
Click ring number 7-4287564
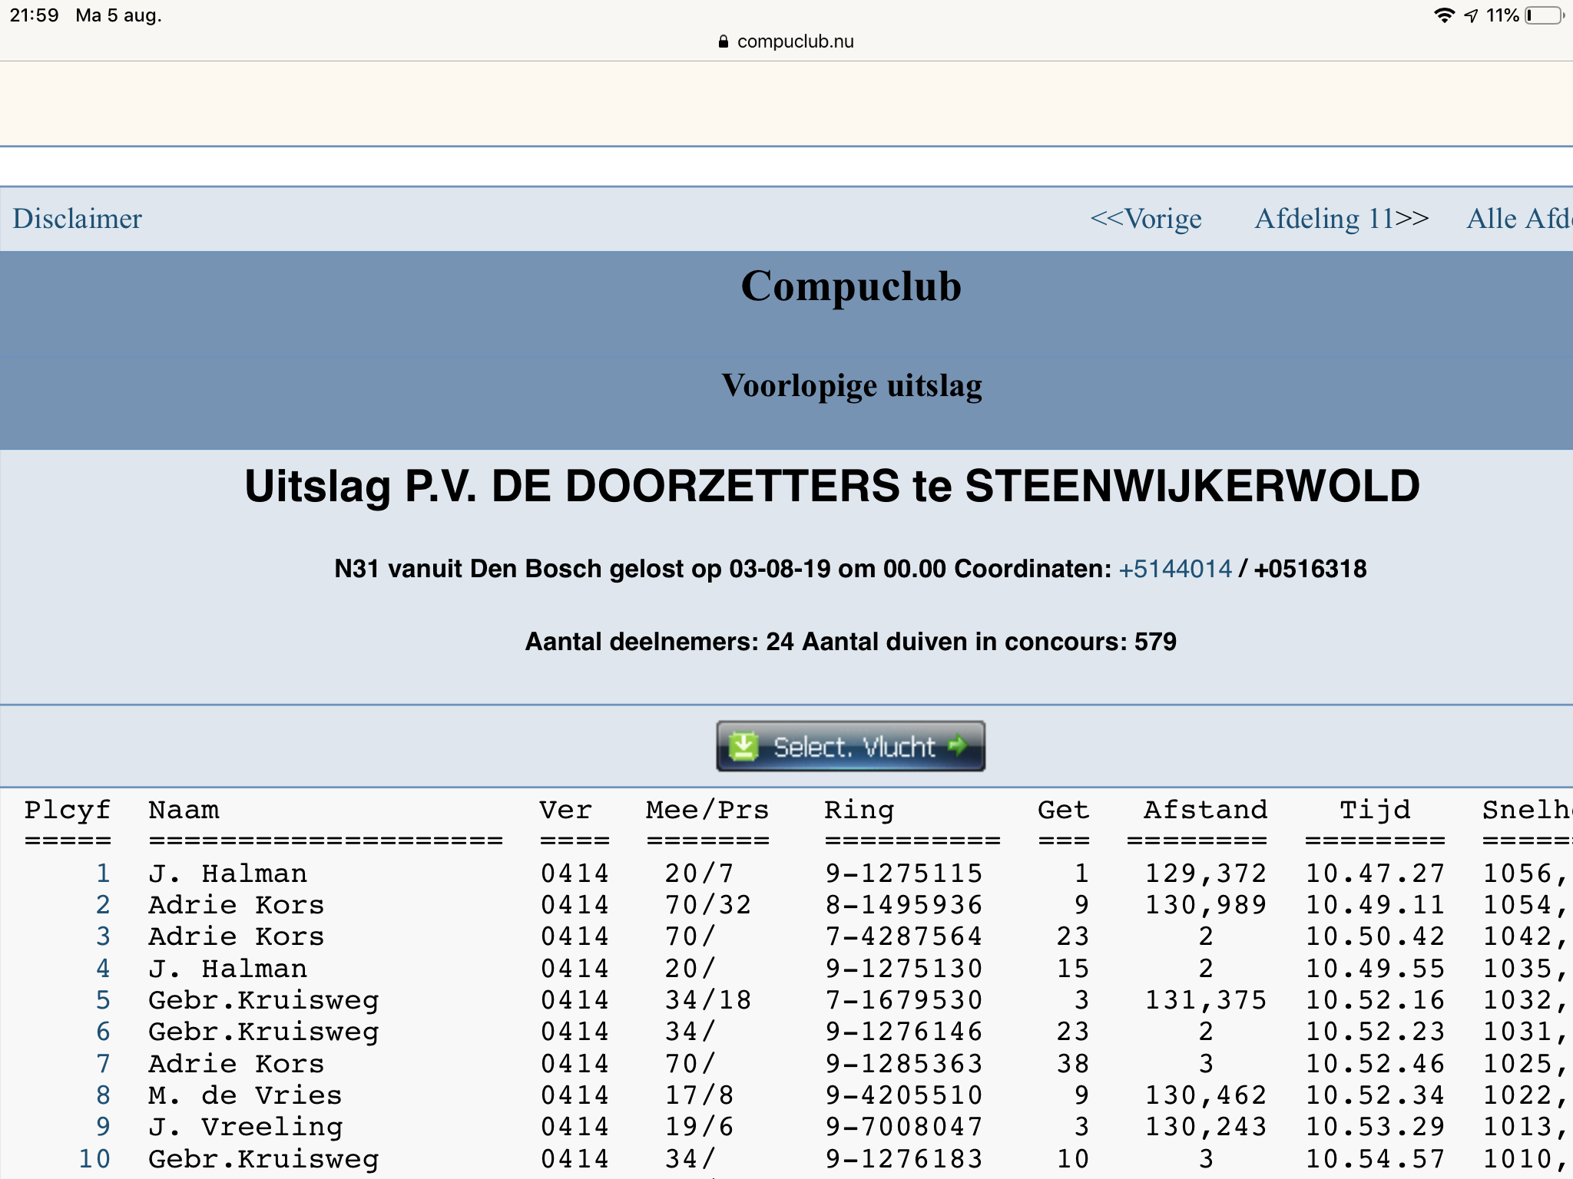[904, 936]
